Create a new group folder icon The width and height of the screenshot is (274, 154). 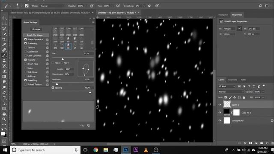262,143
